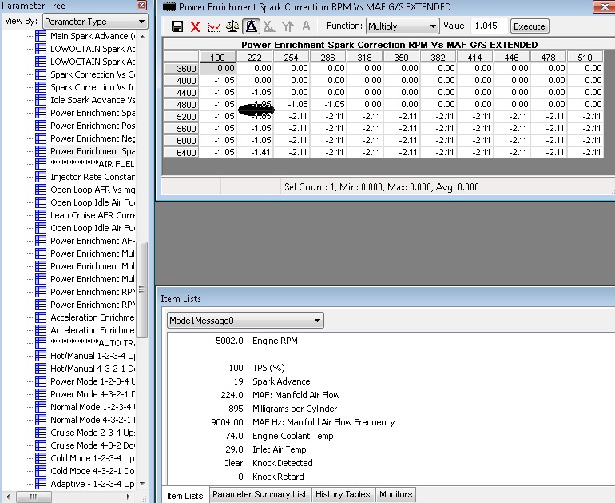The image size is (615, 503).
Task: Click the tree scrollbar up arrow
Action: click(x=142, y=36)
